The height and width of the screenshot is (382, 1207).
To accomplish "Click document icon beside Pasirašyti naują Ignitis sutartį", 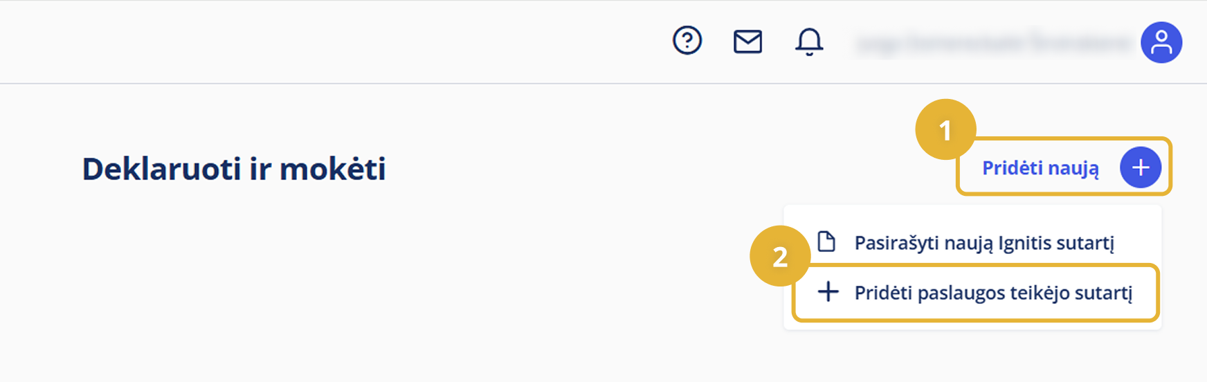I will point(826,242).
